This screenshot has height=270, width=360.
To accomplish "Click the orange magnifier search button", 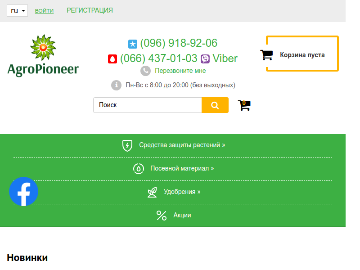I will (x=215, y=105).
